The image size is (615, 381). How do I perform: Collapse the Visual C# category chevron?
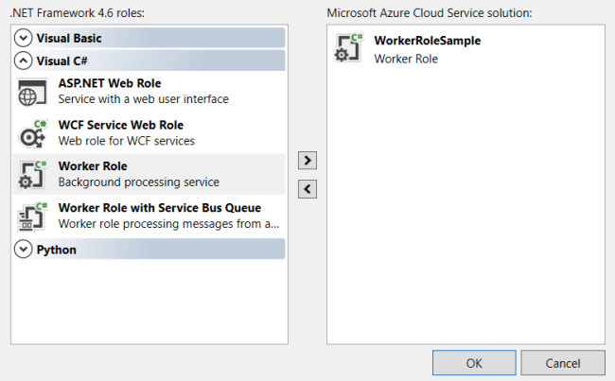tap(23, 61)
